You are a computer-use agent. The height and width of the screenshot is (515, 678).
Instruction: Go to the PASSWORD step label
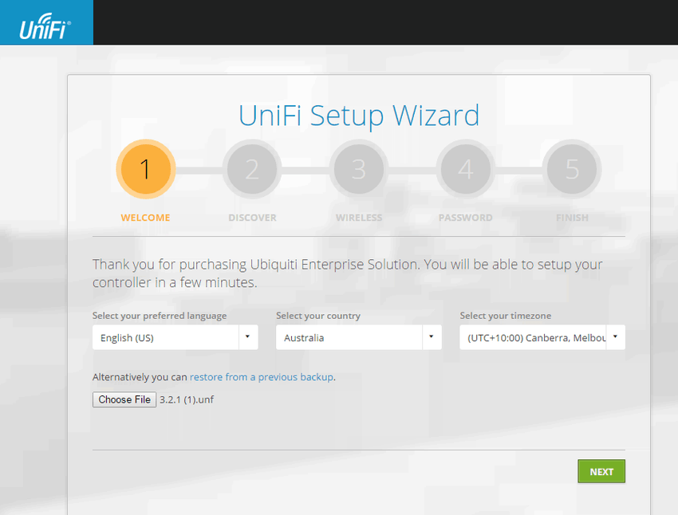[466, 218]
